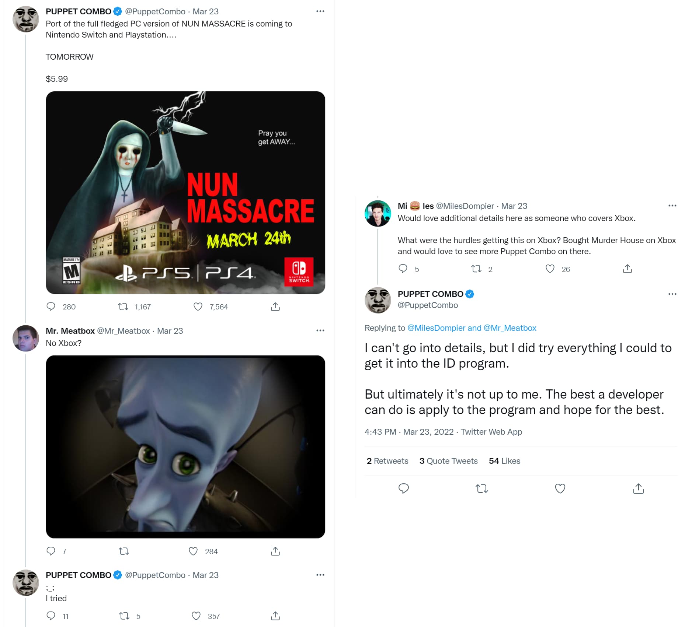Like Mr. Meatbox's 'No Xbox?' tweet
The height and width of the screenshot is (627, 685).
[x=193, y=551]
